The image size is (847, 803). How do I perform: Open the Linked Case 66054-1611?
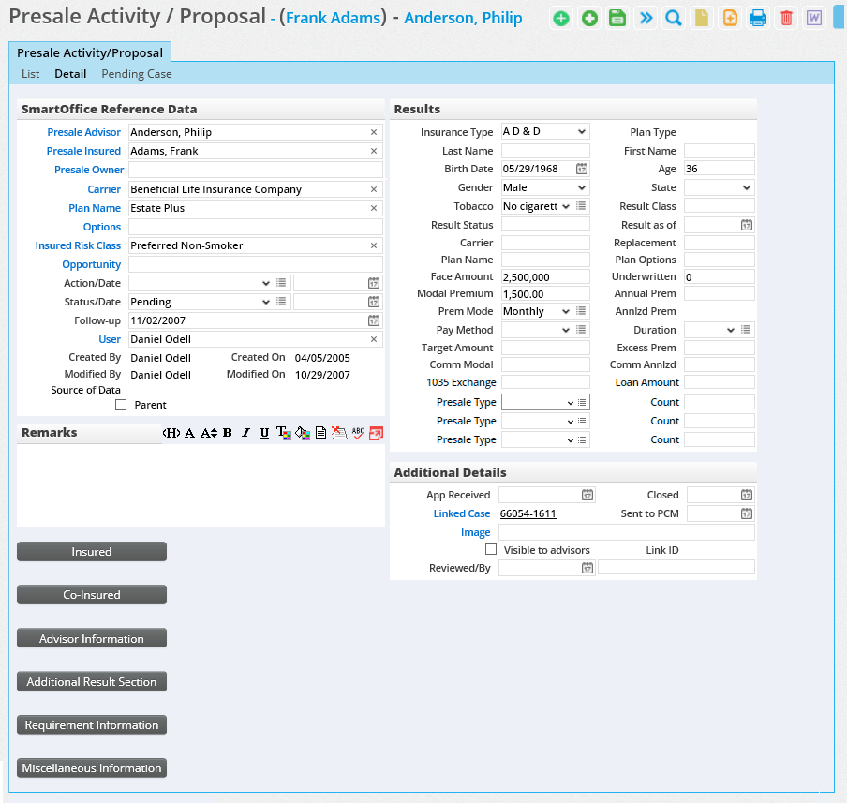(528, 513)
